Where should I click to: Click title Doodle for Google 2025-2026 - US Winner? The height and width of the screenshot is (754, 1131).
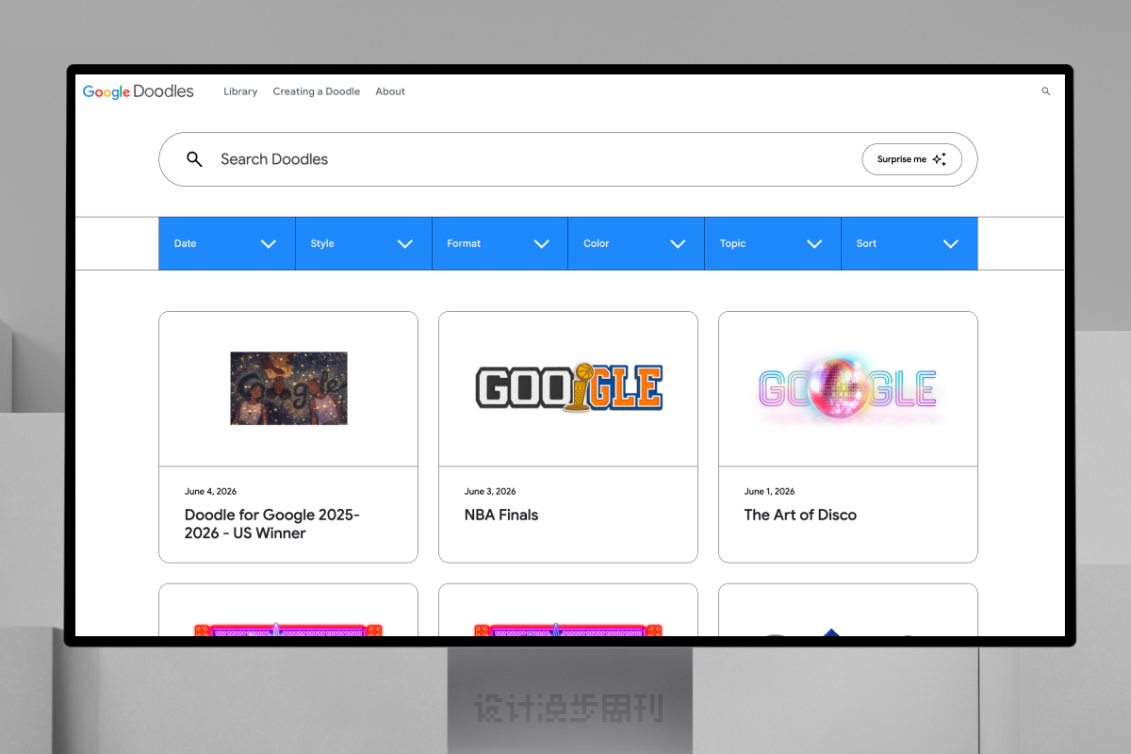click(x=272, y=524)
